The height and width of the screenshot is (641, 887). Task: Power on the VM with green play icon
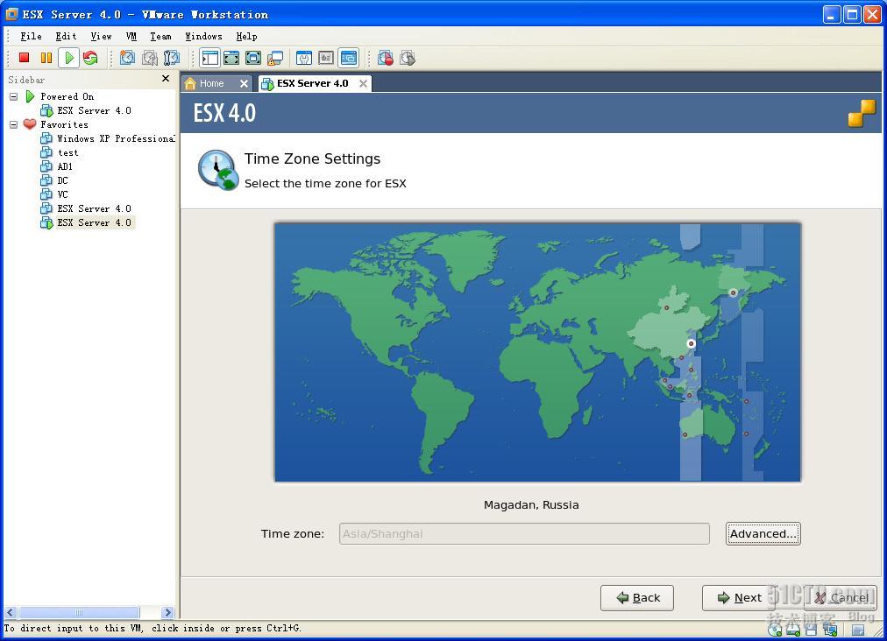(x=69, y=58)
